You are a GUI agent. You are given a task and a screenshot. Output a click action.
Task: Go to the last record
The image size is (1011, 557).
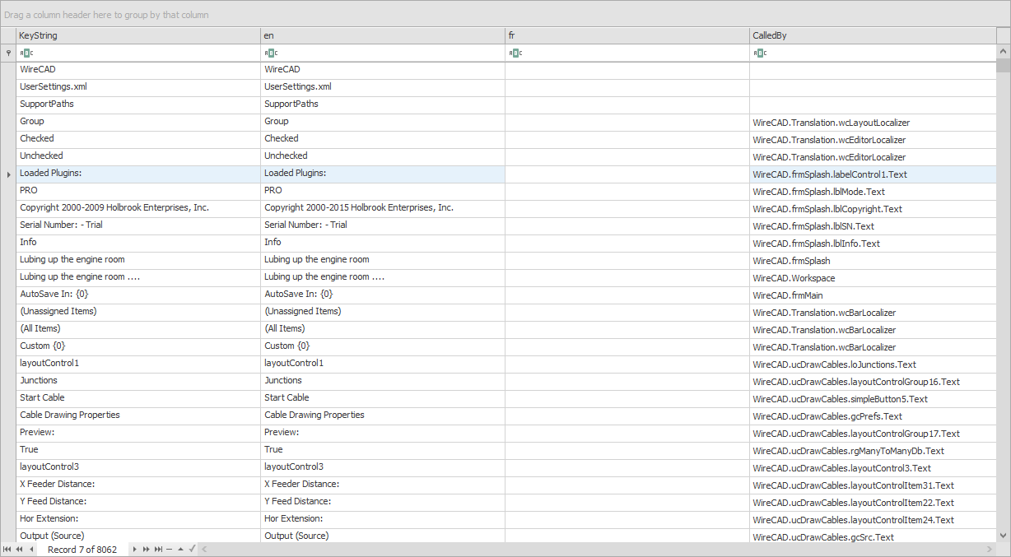(x=158, y=549)
